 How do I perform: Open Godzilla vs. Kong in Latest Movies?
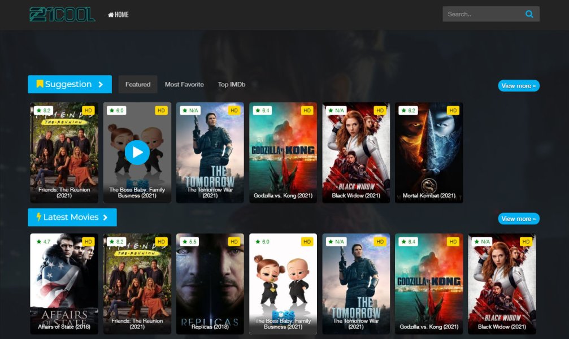click(429, 284)
